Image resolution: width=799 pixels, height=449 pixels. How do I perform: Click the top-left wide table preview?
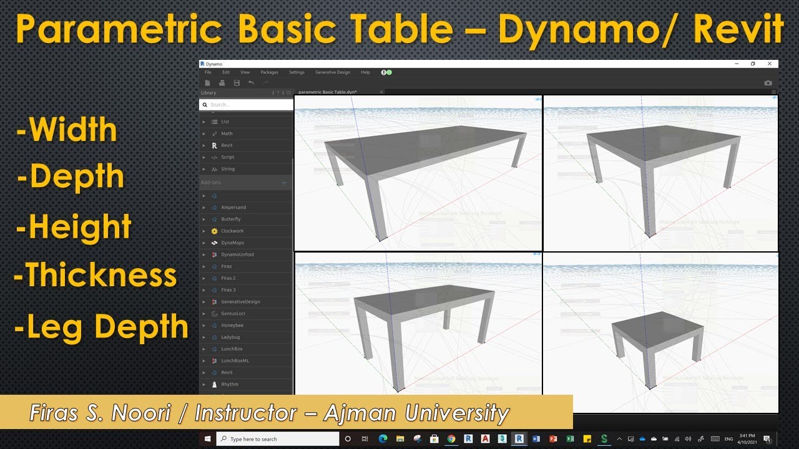click(418, 173)
